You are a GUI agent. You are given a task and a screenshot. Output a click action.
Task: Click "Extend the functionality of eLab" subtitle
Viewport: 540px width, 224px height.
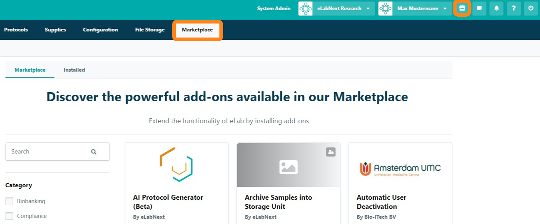click(229, 121)
